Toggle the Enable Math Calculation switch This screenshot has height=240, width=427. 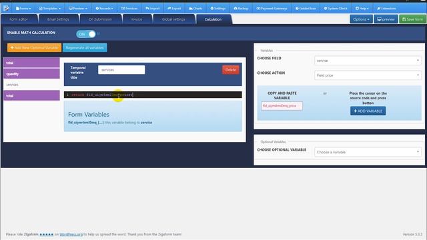(86, 34)
